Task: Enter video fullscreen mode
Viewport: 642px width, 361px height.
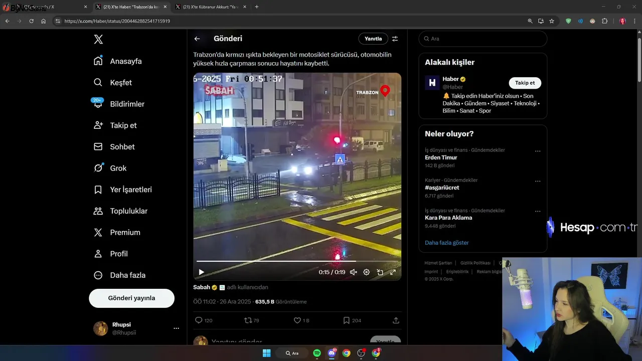Action: pyautogui.click(x=393, y=272)
